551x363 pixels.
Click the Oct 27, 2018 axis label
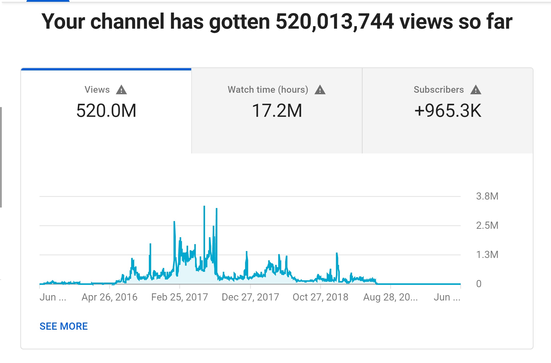(x=321, y=297)
